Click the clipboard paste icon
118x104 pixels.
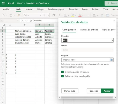point(11,15)
